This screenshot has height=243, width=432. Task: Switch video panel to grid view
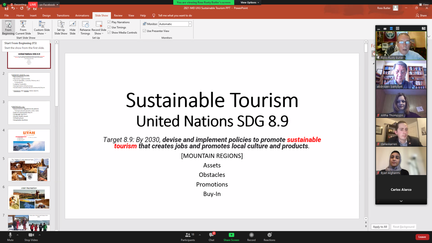point(398,28)
